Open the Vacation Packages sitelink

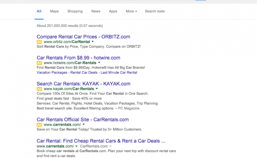tap(52, 73)
